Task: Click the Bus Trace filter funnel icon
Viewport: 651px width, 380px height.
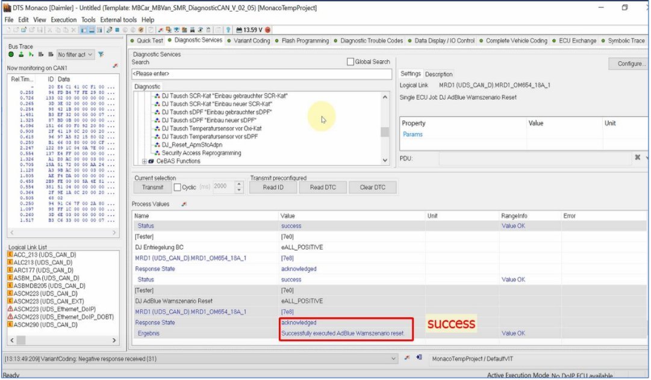Action: (101, 54)
